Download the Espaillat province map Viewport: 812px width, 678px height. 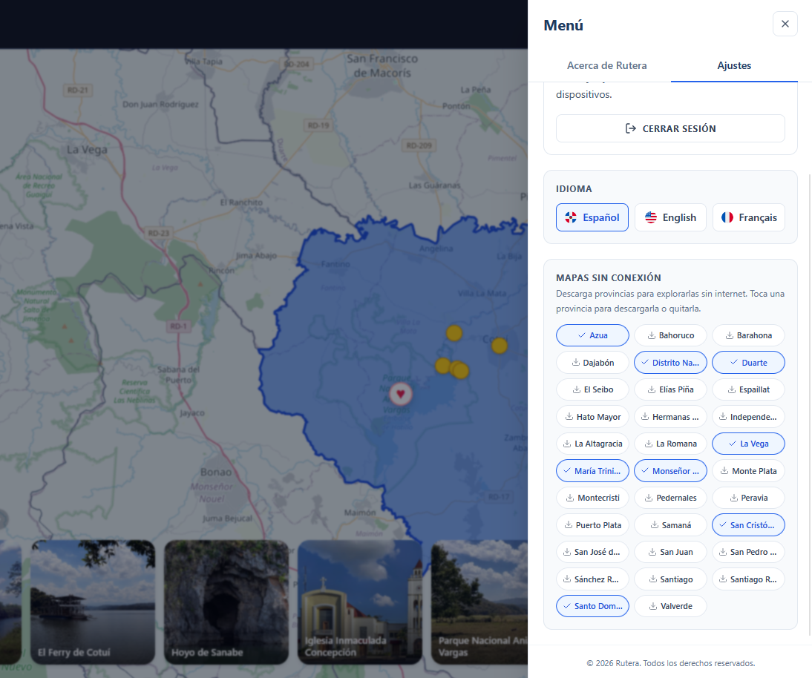pos(748,389)
